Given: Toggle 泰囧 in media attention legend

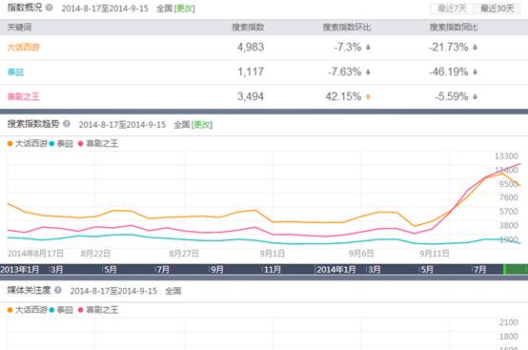Looking at the screenshot, I should coord(61,310).
